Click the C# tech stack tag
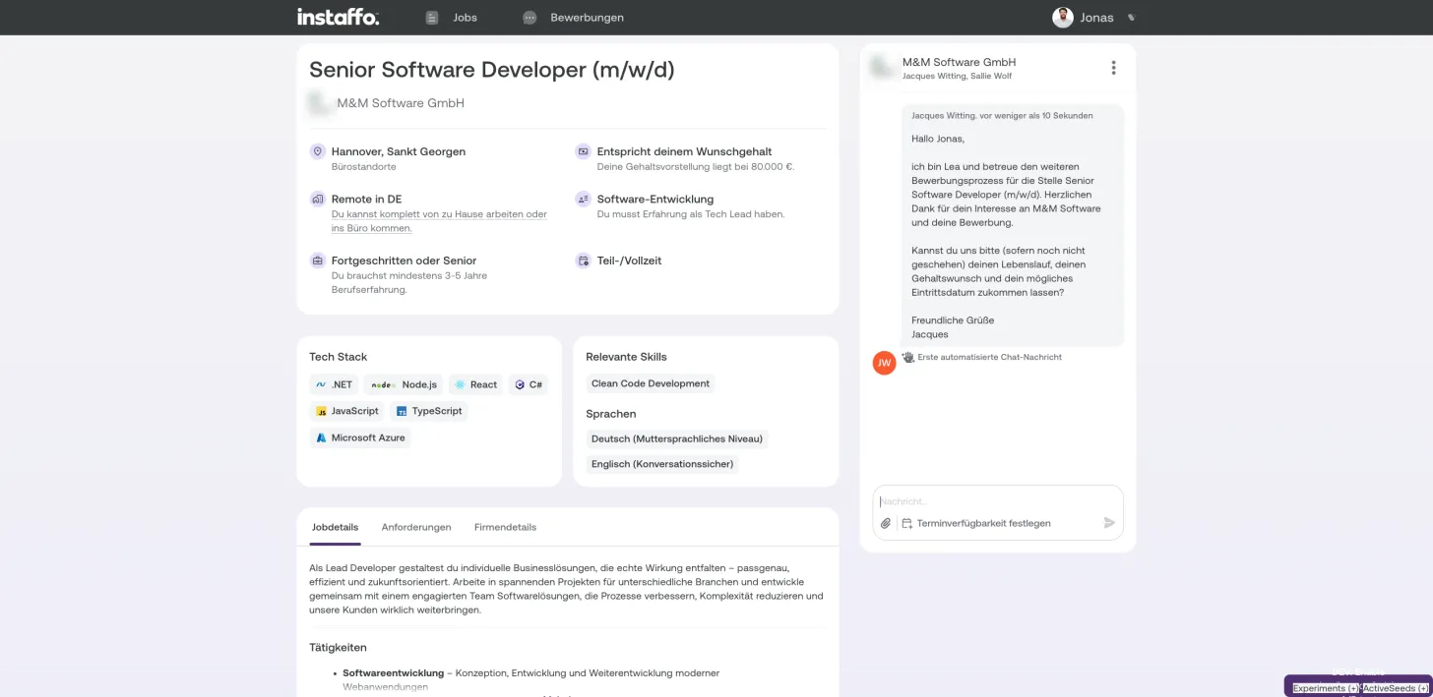 pos(529,384)
